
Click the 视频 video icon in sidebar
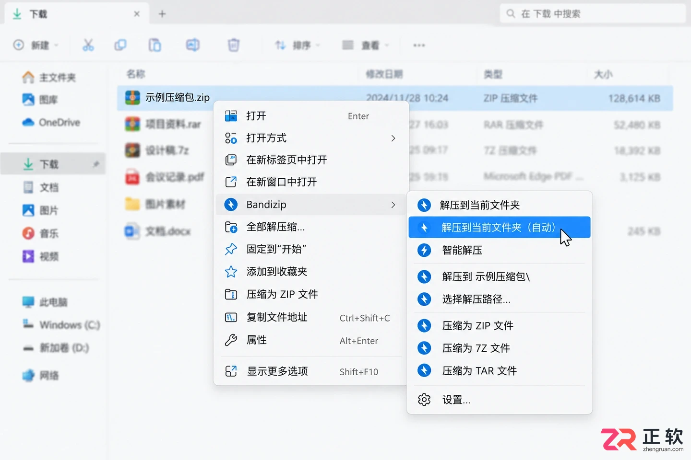28,256
